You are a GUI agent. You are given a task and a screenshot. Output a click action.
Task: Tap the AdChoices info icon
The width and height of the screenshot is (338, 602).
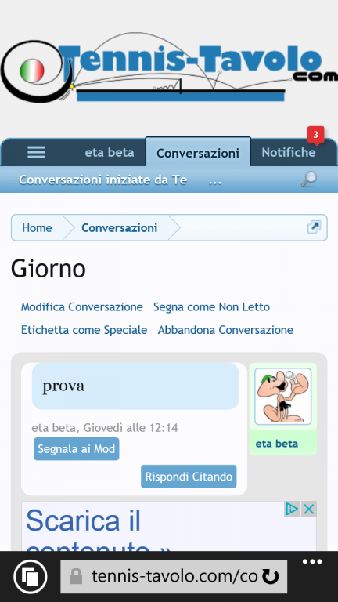(292, 509)
